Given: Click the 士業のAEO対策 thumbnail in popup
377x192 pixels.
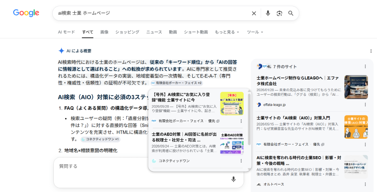Looking at the screenshot, I should [232, 143].
